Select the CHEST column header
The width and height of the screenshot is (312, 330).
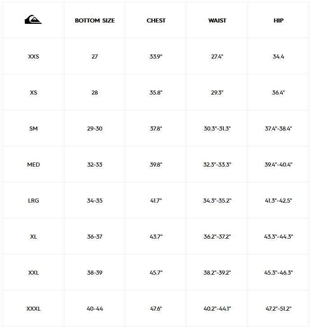(156, 21)
